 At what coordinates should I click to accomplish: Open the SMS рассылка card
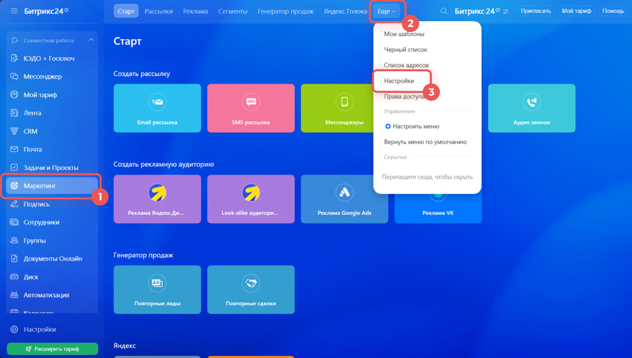[251, 108]
